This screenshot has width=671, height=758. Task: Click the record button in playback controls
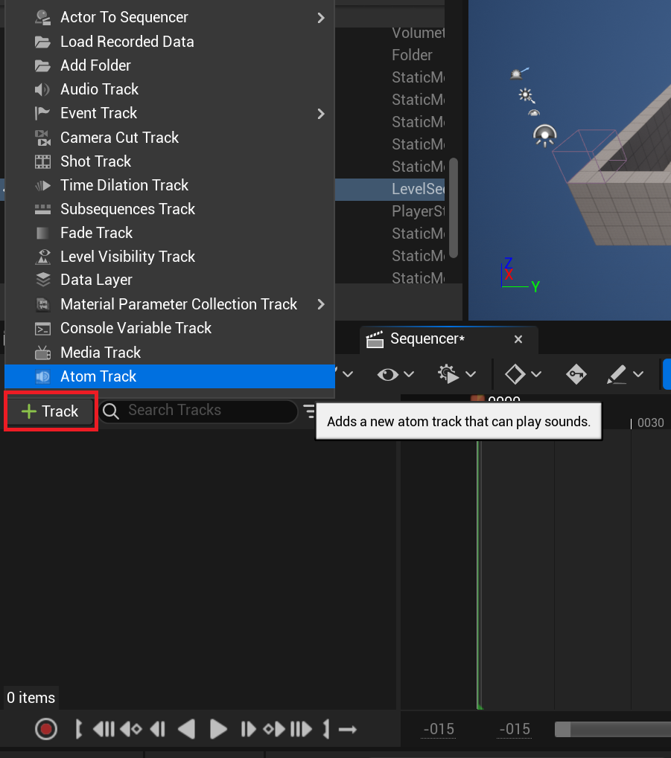[x=46, y=730]
